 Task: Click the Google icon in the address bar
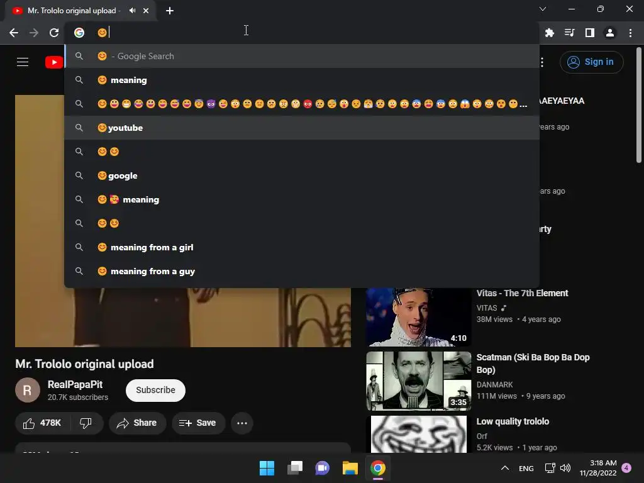79,33
